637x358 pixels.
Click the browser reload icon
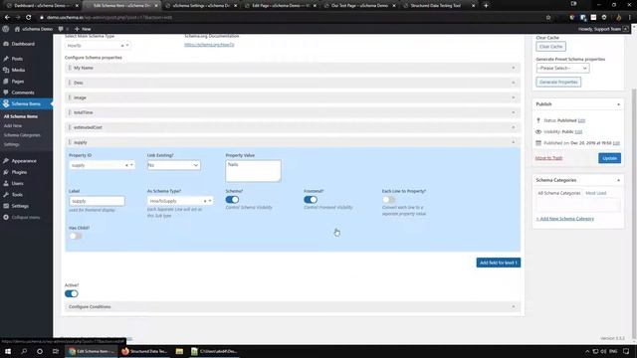[29, 18]
